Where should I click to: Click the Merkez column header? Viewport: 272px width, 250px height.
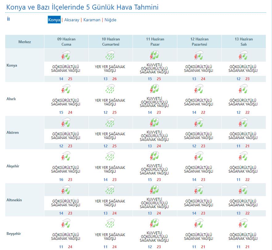[x=25, y=42]
